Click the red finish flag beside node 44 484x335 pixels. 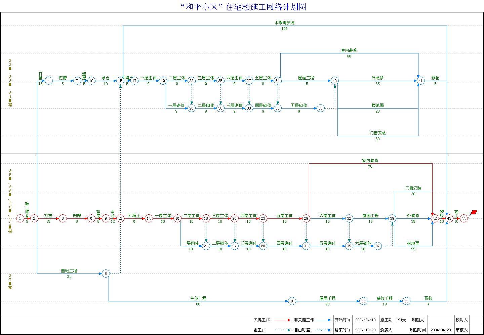click(474, 212)
